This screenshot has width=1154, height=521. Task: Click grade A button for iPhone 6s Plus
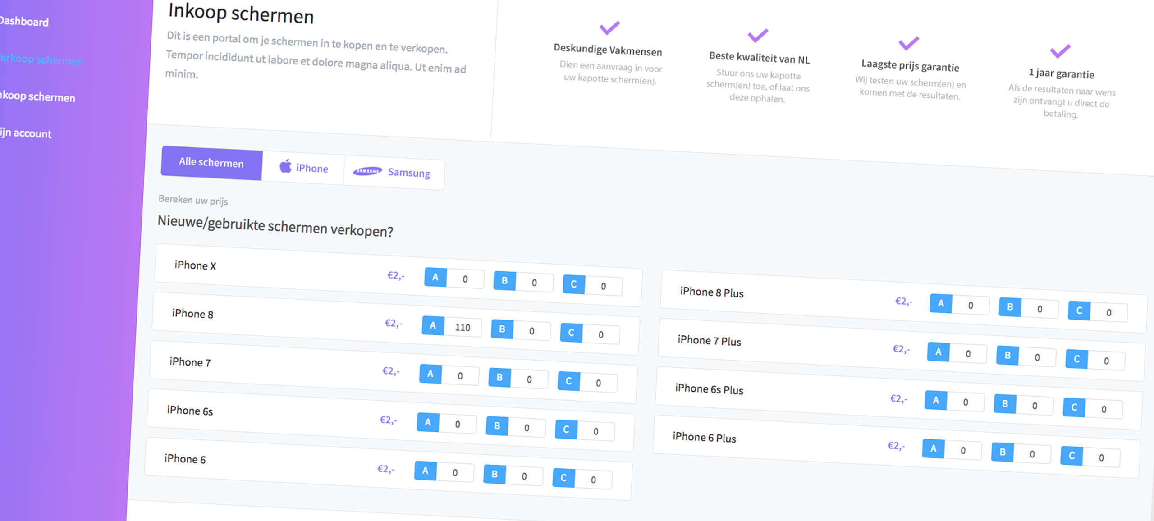[936, 400]
